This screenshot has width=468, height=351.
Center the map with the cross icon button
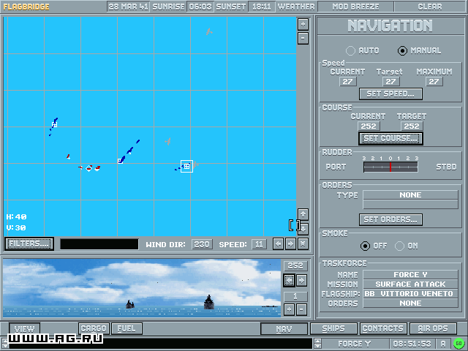click(x=303, y=244)
